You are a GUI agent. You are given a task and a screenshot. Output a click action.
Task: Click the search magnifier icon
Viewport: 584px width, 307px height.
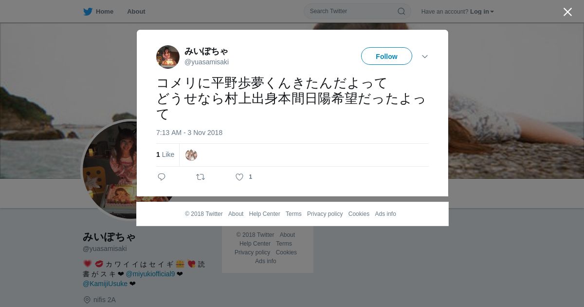click(x=401, y=11)
